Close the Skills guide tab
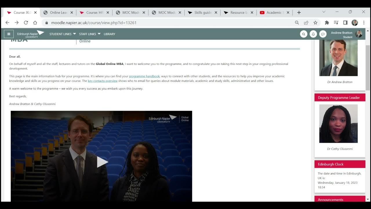The image size is (371, 209). (216, 12)
